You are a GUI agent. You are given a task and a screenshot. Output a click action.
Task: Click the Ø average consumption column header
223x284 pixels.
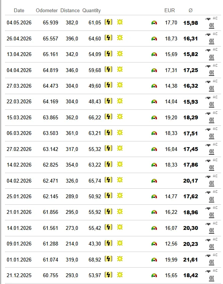190,11
